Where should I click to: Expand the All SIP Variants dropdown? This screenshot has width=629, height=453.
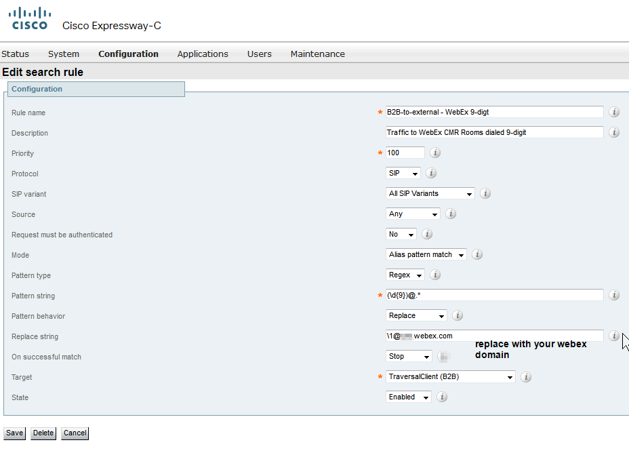pos(430,193)
